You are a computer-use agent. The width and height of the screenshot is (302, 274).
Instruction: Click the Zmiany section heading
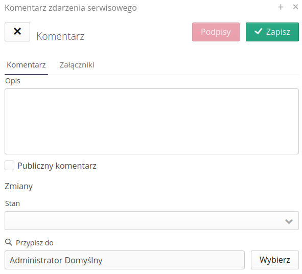[19, 186]
